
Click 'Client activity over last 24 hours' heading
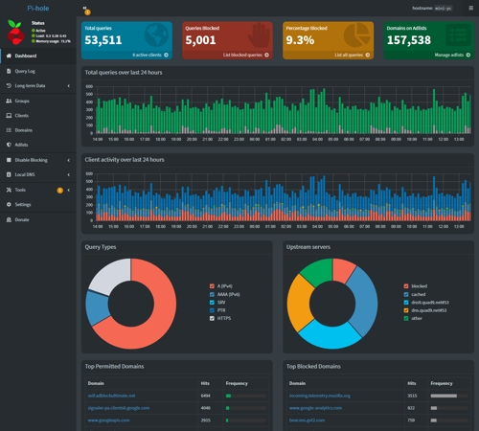pos(125,160)
